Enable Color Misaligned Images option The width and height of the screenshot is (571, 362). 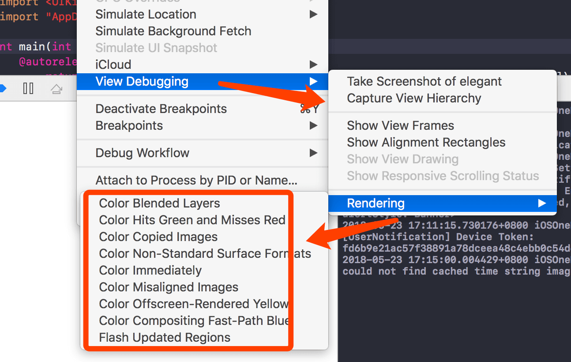click(x=169, y=287)
